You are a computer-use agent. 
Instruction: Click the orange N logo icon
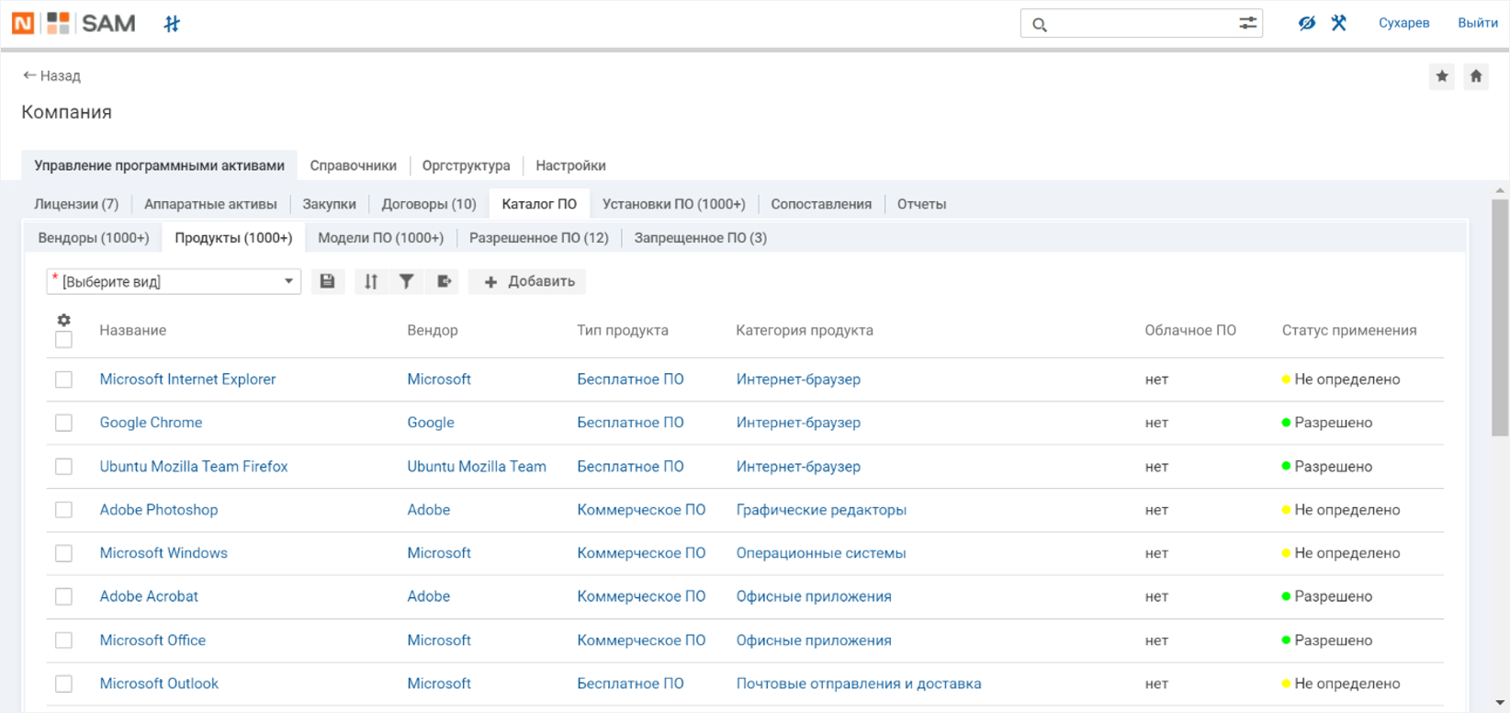click(23, 23)
